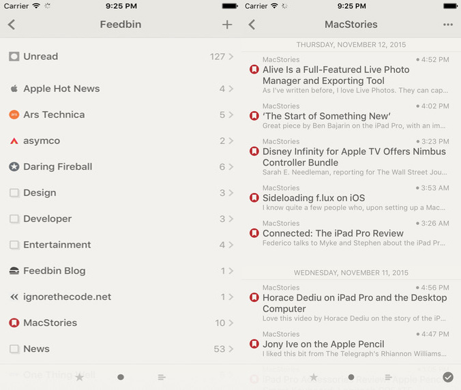Image resolution: width=461 pixels, height=390 pixels.
Task: Tap the 4:52 PM timestamp
Action: [x=435, y=60]
